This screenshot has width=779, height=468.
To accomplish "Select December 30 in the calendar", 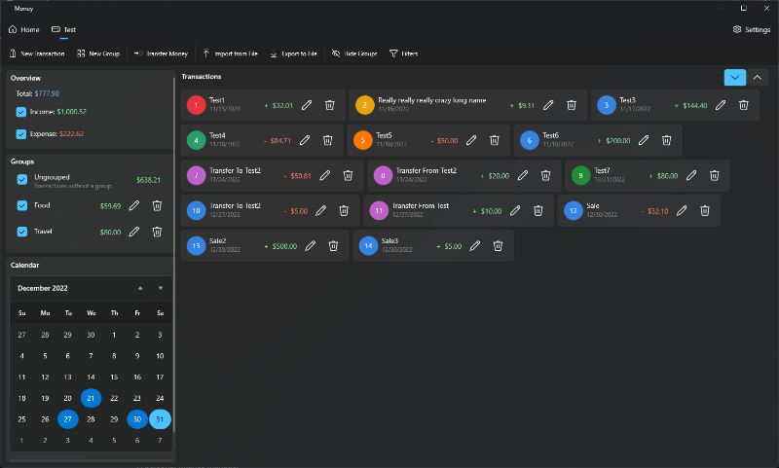I will click(x=137, y=419).
